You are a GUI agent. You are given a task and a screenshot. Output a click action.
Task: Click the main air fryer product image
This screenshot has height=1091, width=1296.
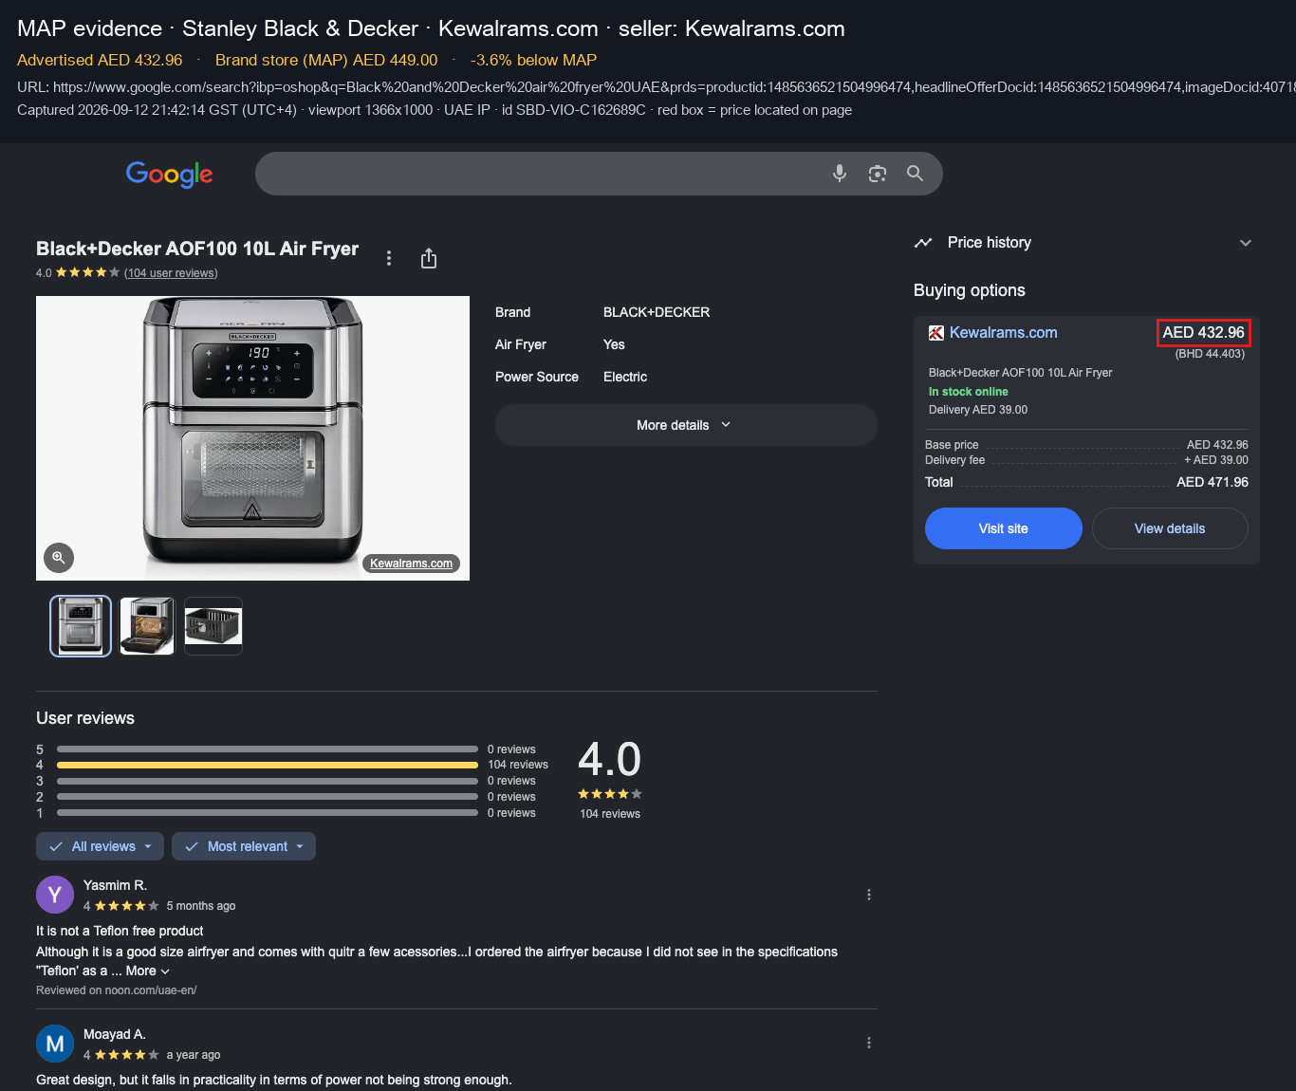(x=252, y=438)
